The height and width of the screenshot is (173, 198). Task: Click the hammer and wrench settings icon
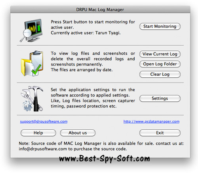click(32, 99)
